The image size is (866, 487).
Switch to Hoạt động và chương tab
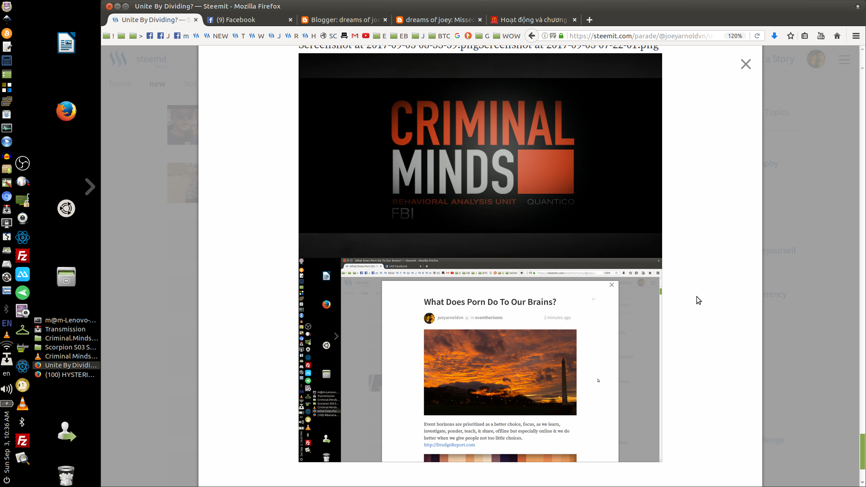(x=534, y=20)
